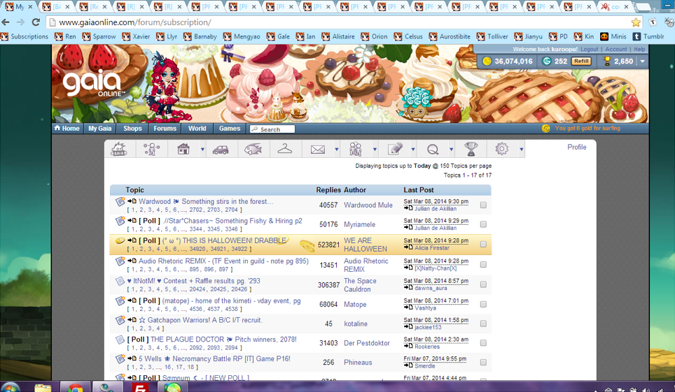Screen dimensions: 675x392
Task: Open the Account link
Action: pyautogui.click(x=616, y=49)
